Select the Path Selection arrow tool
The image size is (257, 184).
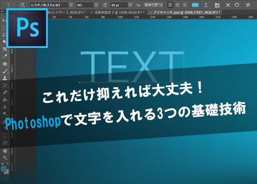click(x=5, y=136)
